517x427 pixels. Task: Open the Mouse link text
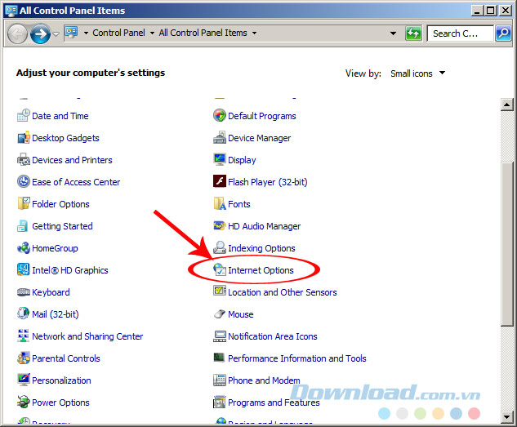pyautogui.click(x=241, y=314)
